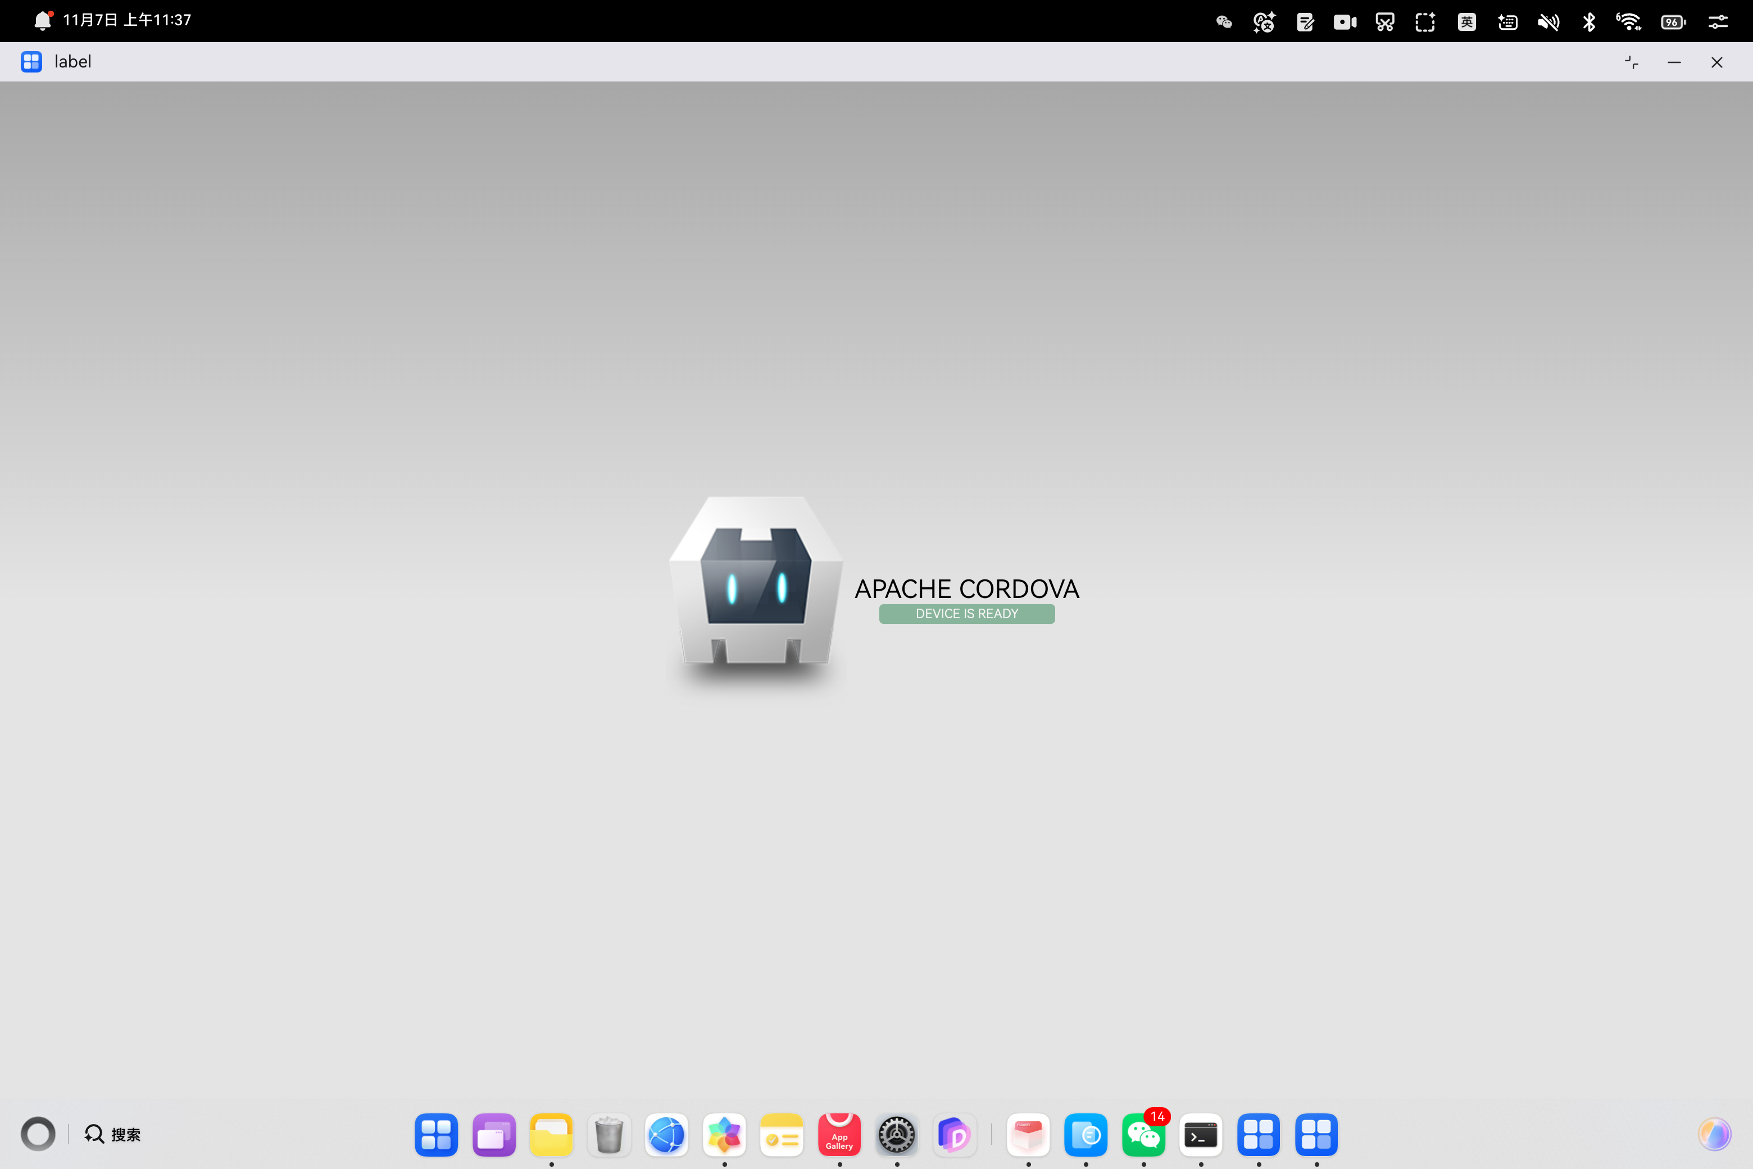Open the battery 96 status menu
1753x1169 pixels.
[1673, 21]
